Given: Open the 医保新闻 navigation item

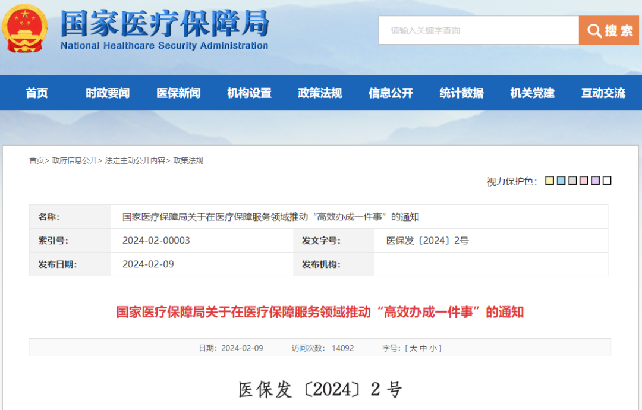Looking at the screenshot, I should pos(178,93).
